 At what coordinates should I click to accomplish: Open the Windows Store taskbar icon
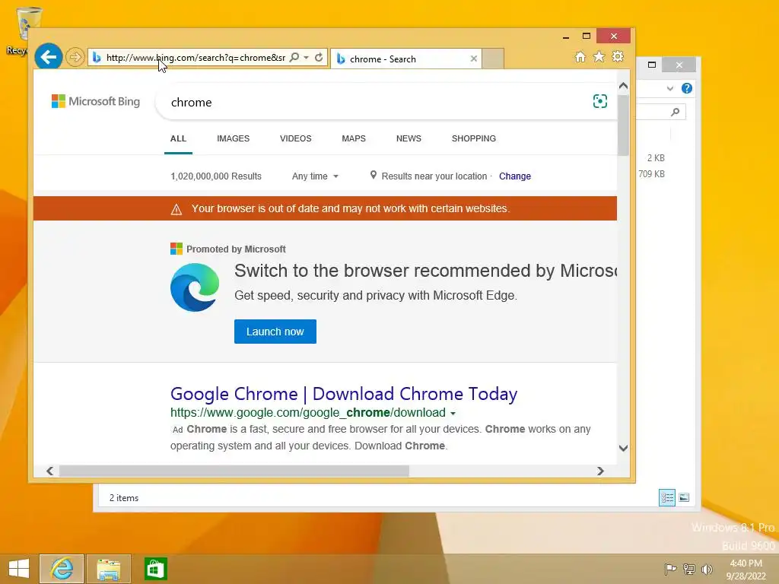[x=155, y=569]
